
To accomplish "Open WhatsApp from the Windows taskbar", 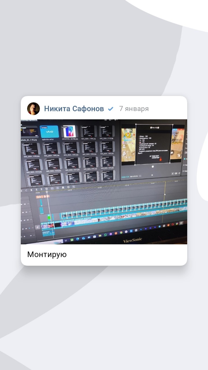I will (105, 235).
